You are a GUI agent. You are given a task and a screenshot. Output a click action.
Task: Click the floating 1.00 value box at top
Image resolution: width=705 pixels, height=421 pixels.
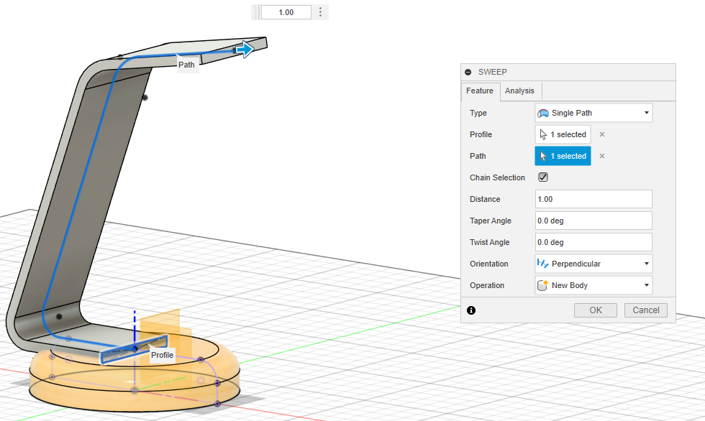pos(286,12)
